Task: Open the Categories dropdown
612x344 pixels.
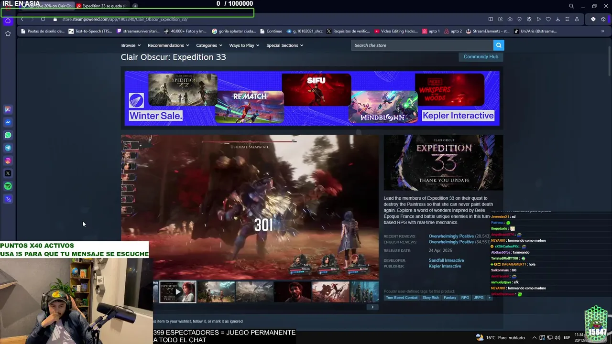Action: click(x=209, y=45)
